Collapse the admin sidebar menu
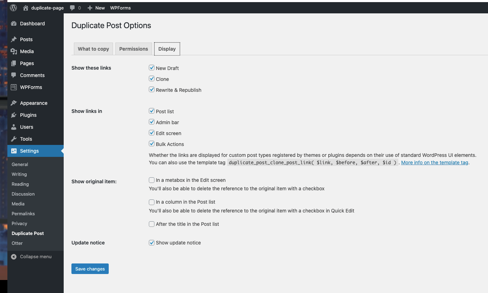488x293 pixels. pos(32,257)
